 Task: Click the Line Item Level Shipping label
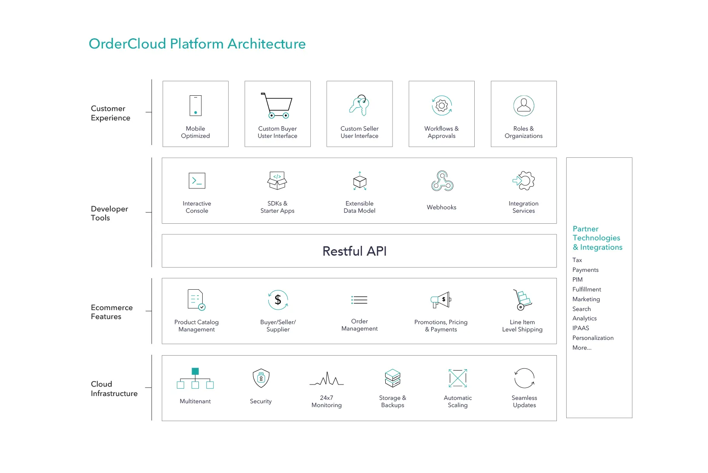click(x=522, y=326)
